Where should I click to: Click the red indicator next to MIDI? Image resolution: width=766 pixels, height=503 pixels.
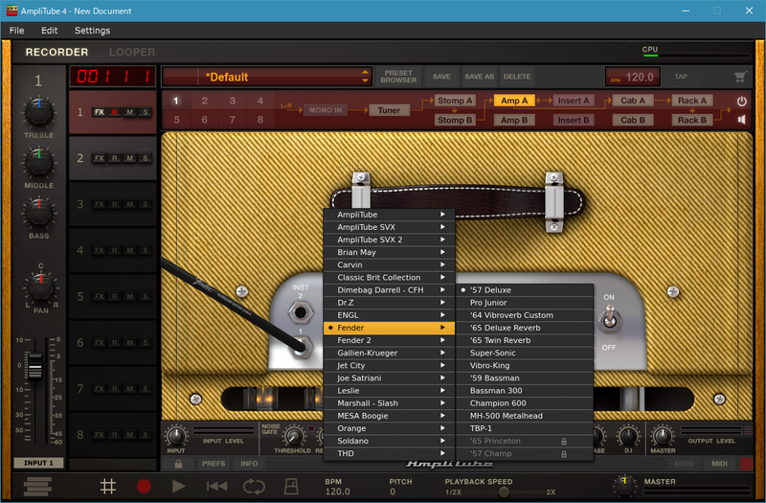point(747,464)
